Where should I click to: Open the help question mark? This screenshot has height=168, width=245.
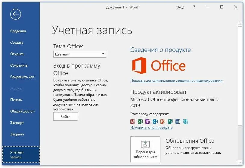[x=194, y=7]
